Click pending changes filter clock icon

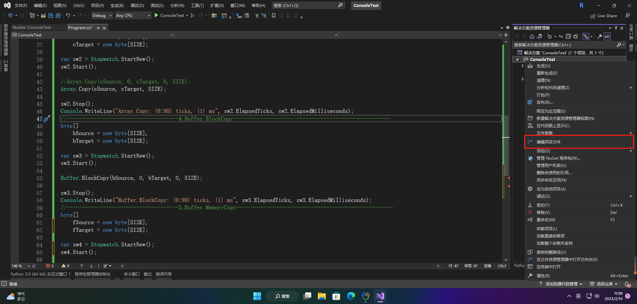click(549, 36)
